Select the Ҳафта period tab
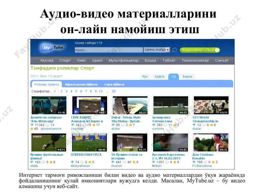Image resolution: width=260 pixels, height=195 pixels. click(159, 76)
